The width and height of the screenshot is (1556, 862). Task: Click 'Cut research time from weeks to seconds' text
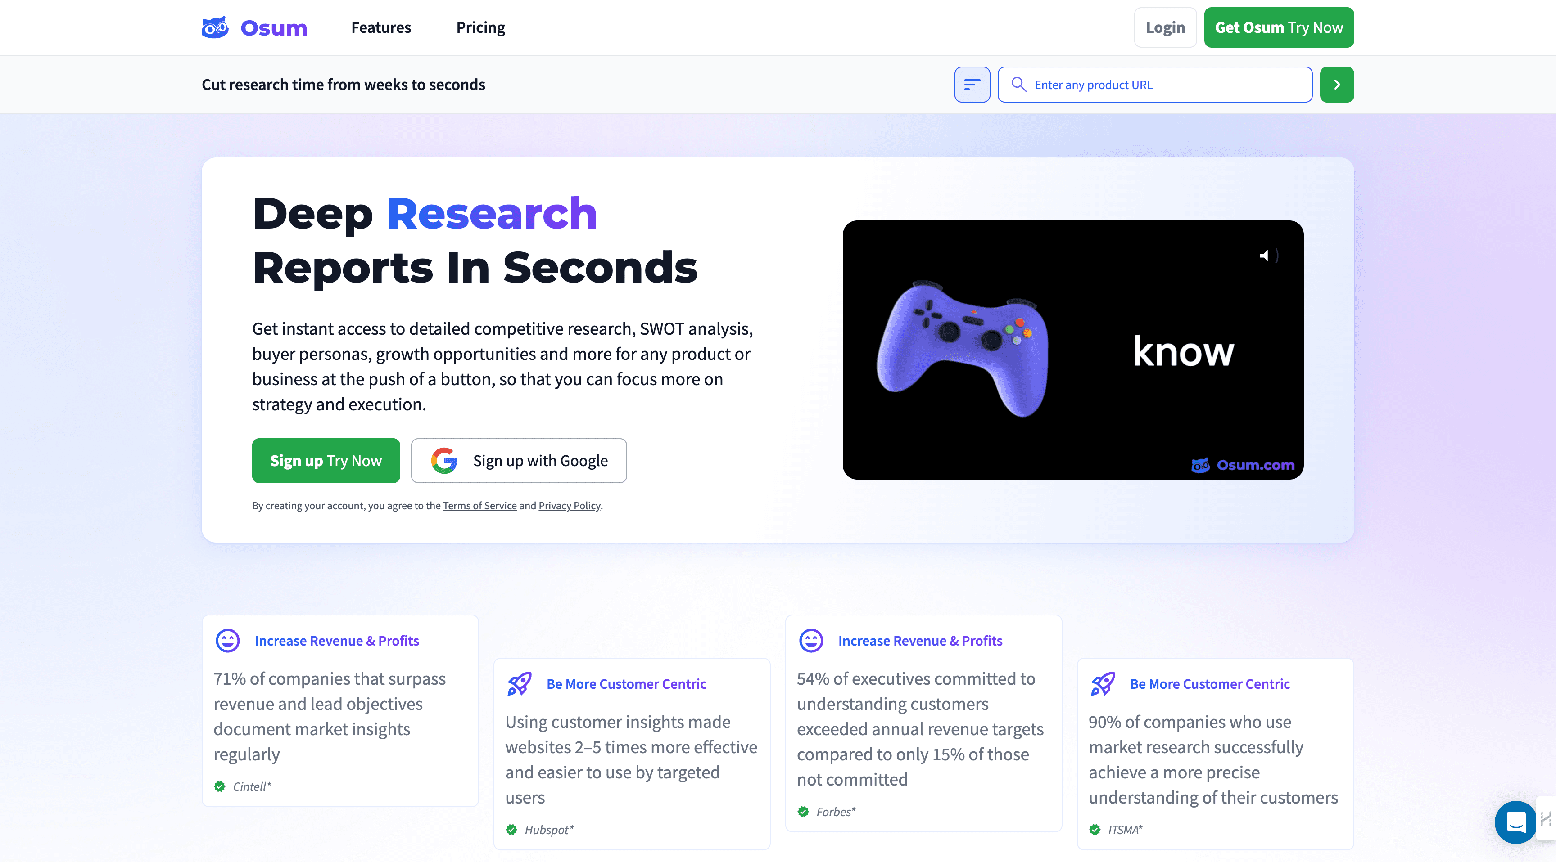343,85
